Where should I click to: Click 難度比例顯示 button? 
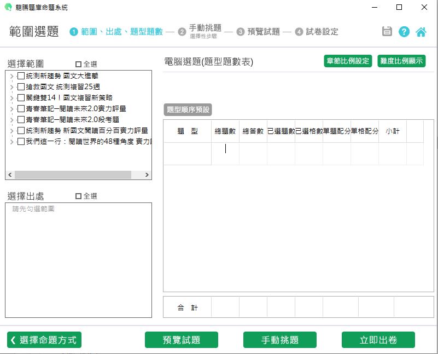click(x=401, y=61)
